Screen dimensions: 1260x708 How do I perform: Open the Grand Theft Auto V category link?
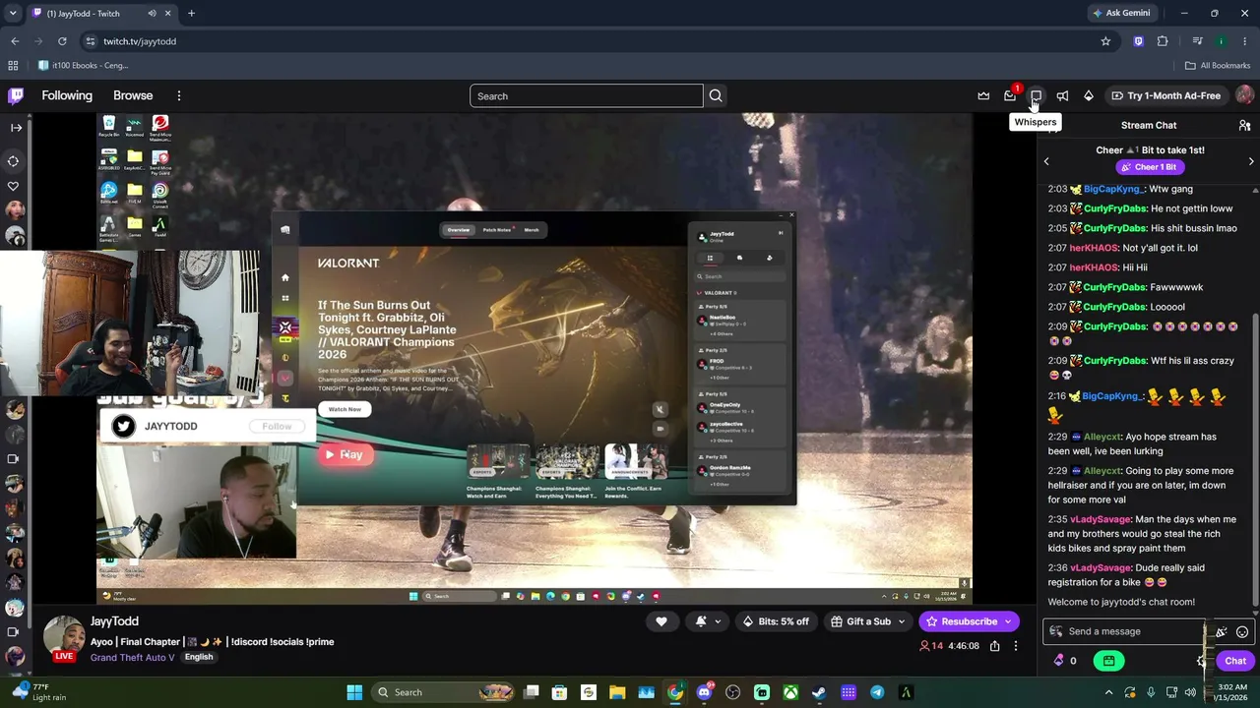tap(133, 657)
